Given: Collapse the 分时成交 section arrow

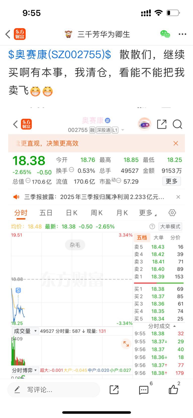Looking at the screenshot, I should tap(175, 326).
